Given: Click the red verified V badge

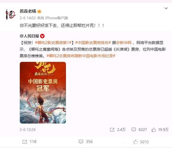Looking at the screenshot, I should tap(42, 36).
